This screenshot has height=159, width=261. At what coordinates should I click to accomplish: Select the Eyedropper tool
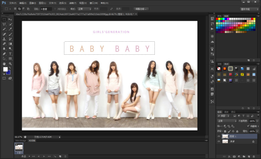pos(10,29)
